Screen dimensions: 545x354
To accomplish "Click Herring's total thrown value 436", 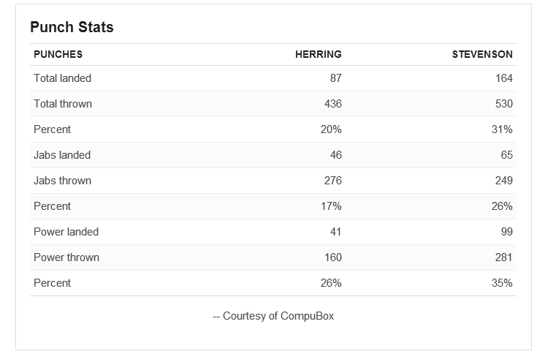I will click(x=333, y=104).
